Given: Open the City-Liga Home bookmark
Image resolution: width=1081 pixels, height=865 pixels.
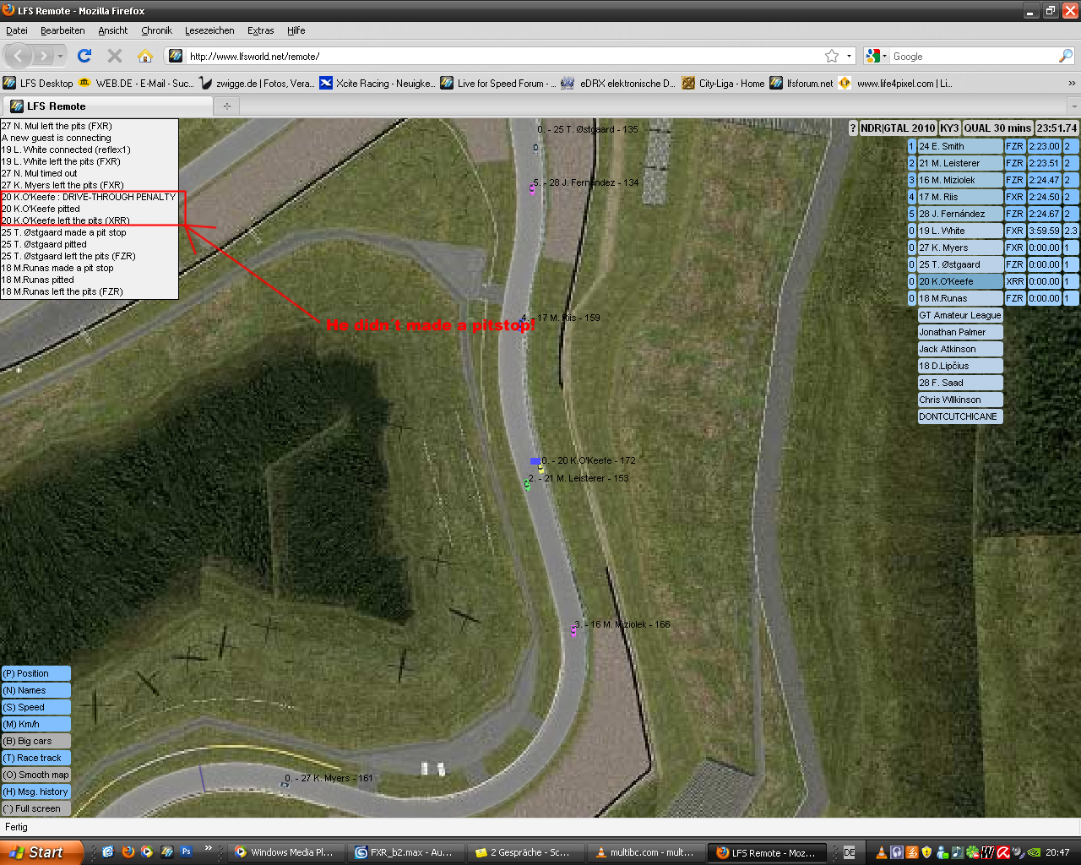Looking at the screenshot, I should click(x=723, y=83).
